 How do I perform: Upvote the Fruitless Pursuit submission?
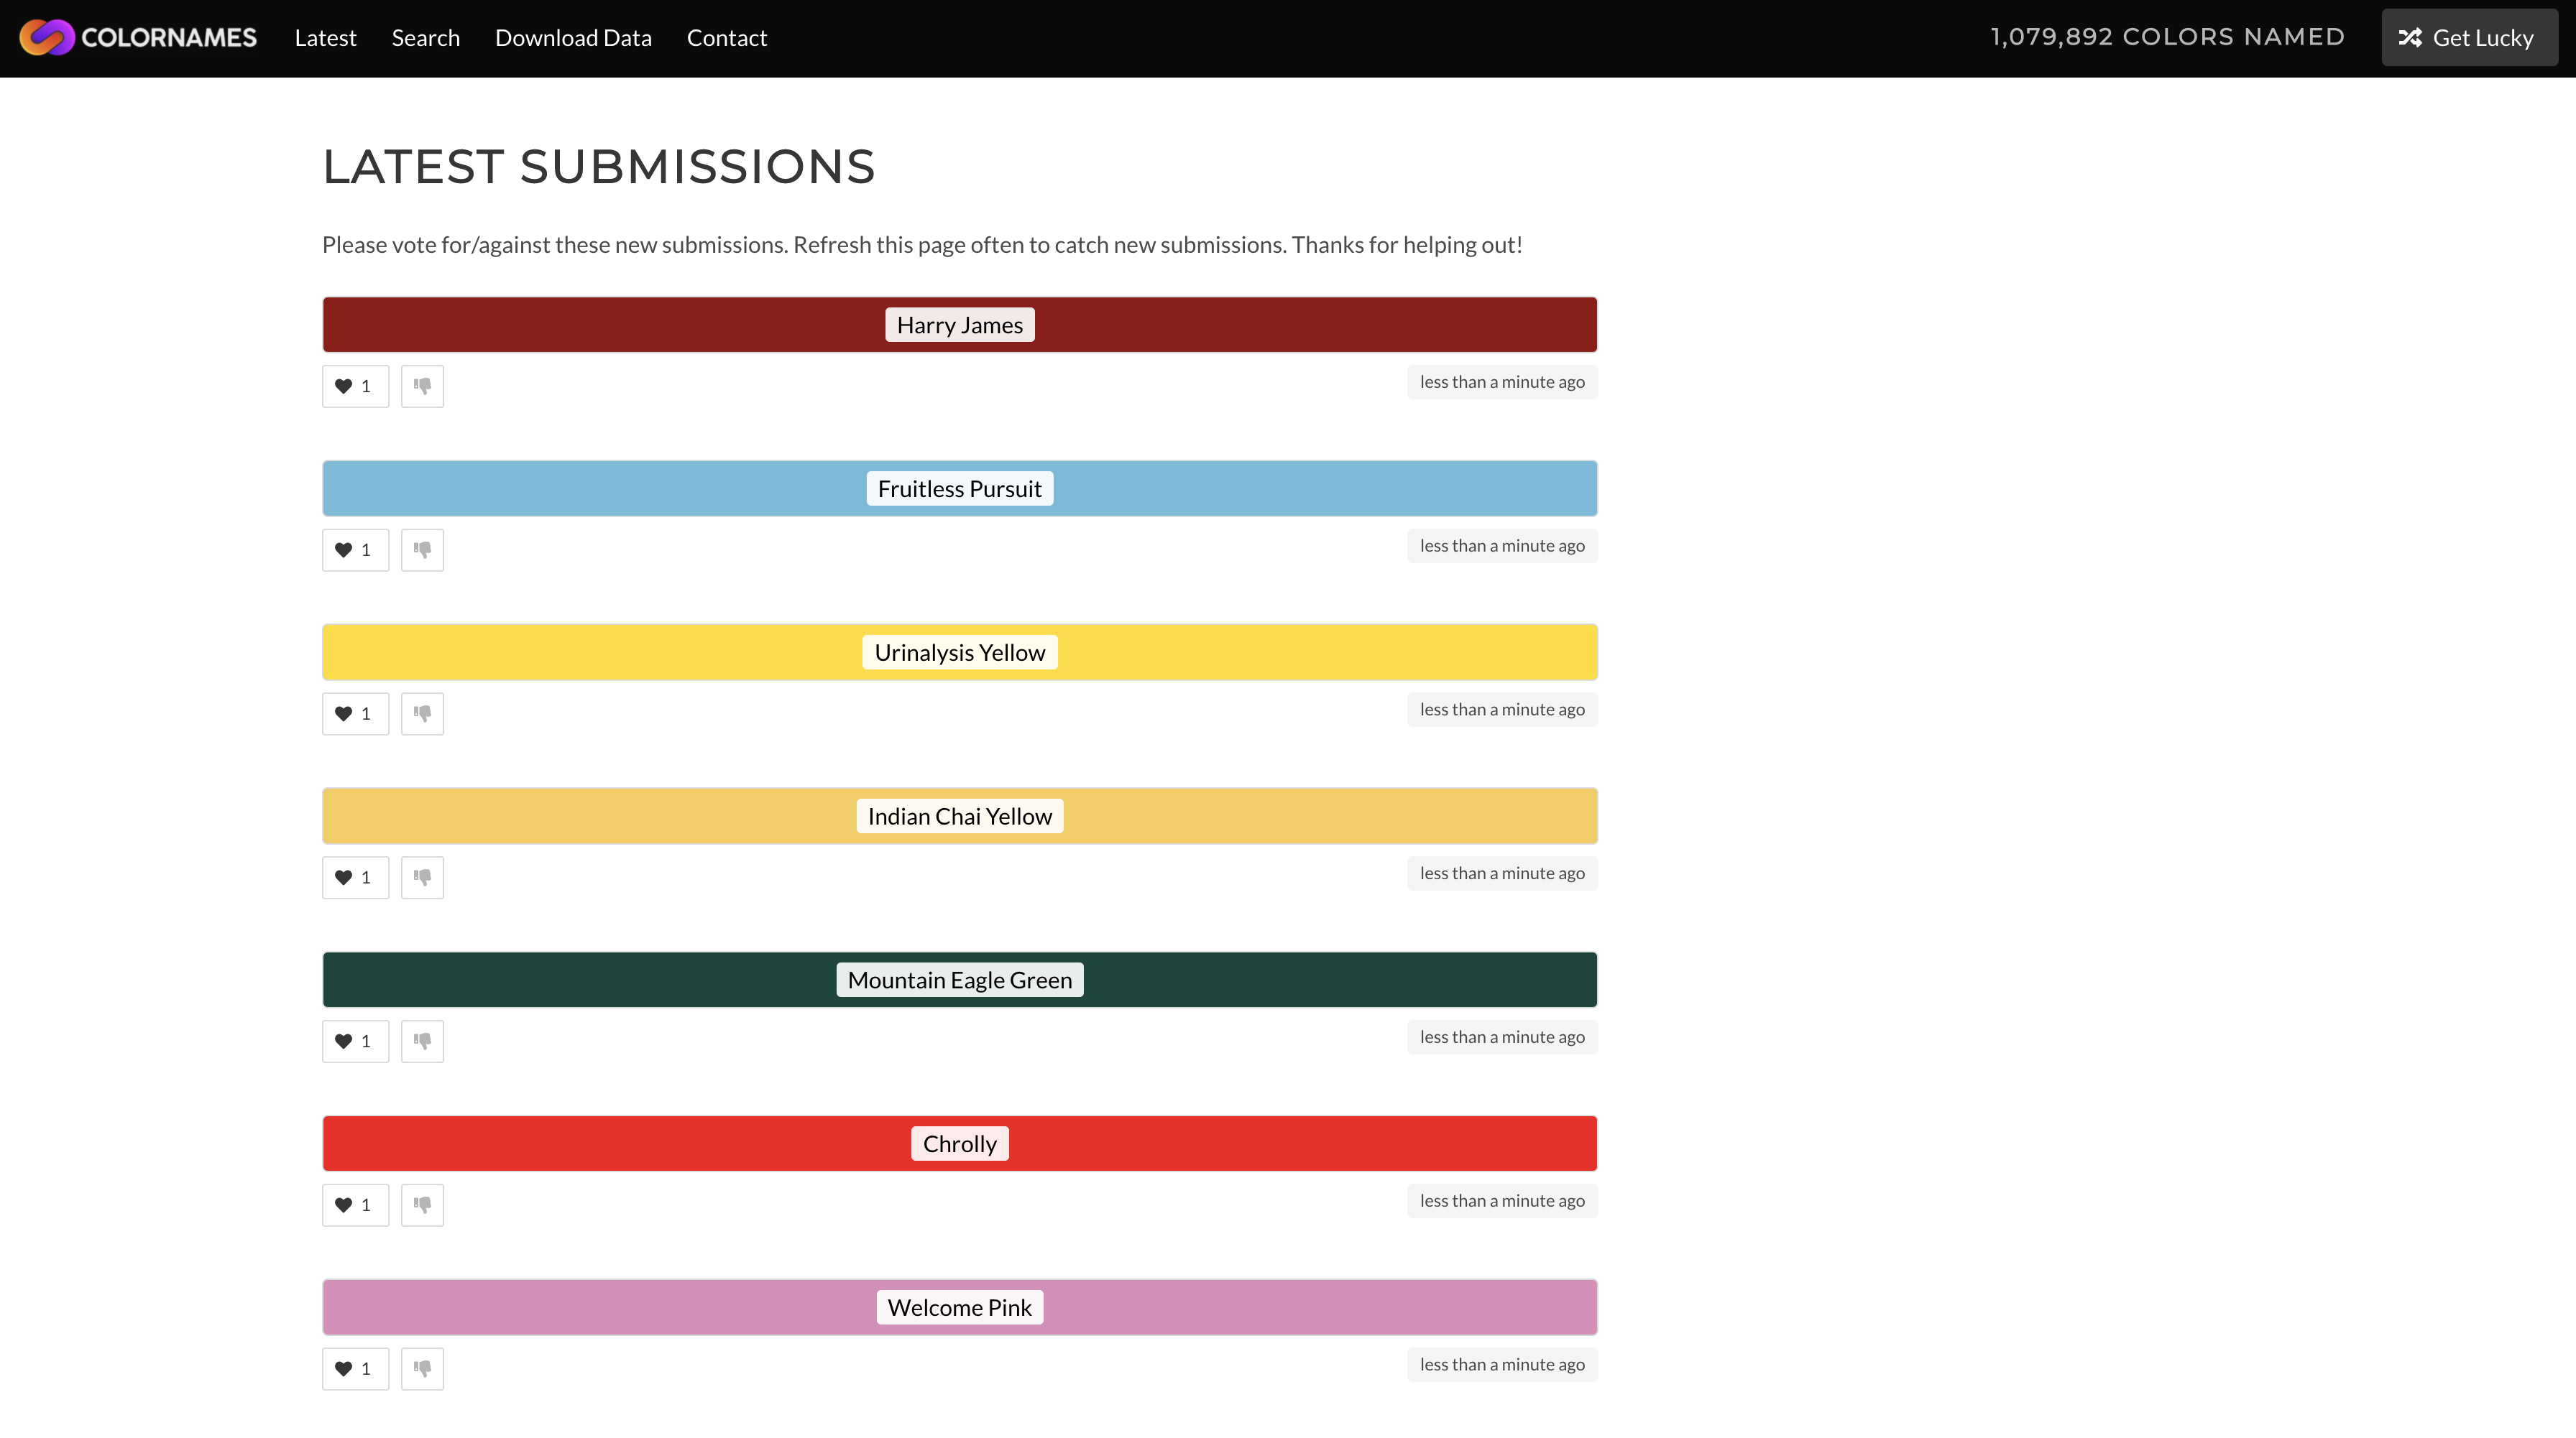355,549
